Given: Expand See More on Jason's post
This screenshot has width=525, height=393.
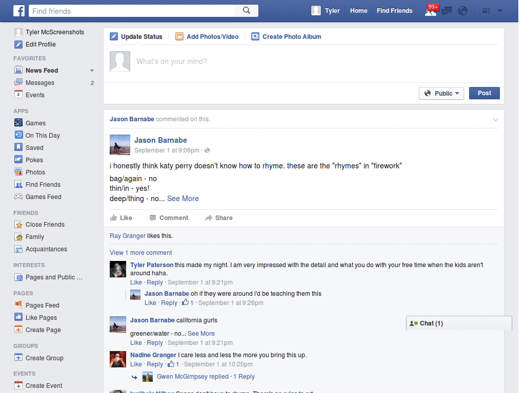Looking at the screenshot, I should click(x=183, y=199).
